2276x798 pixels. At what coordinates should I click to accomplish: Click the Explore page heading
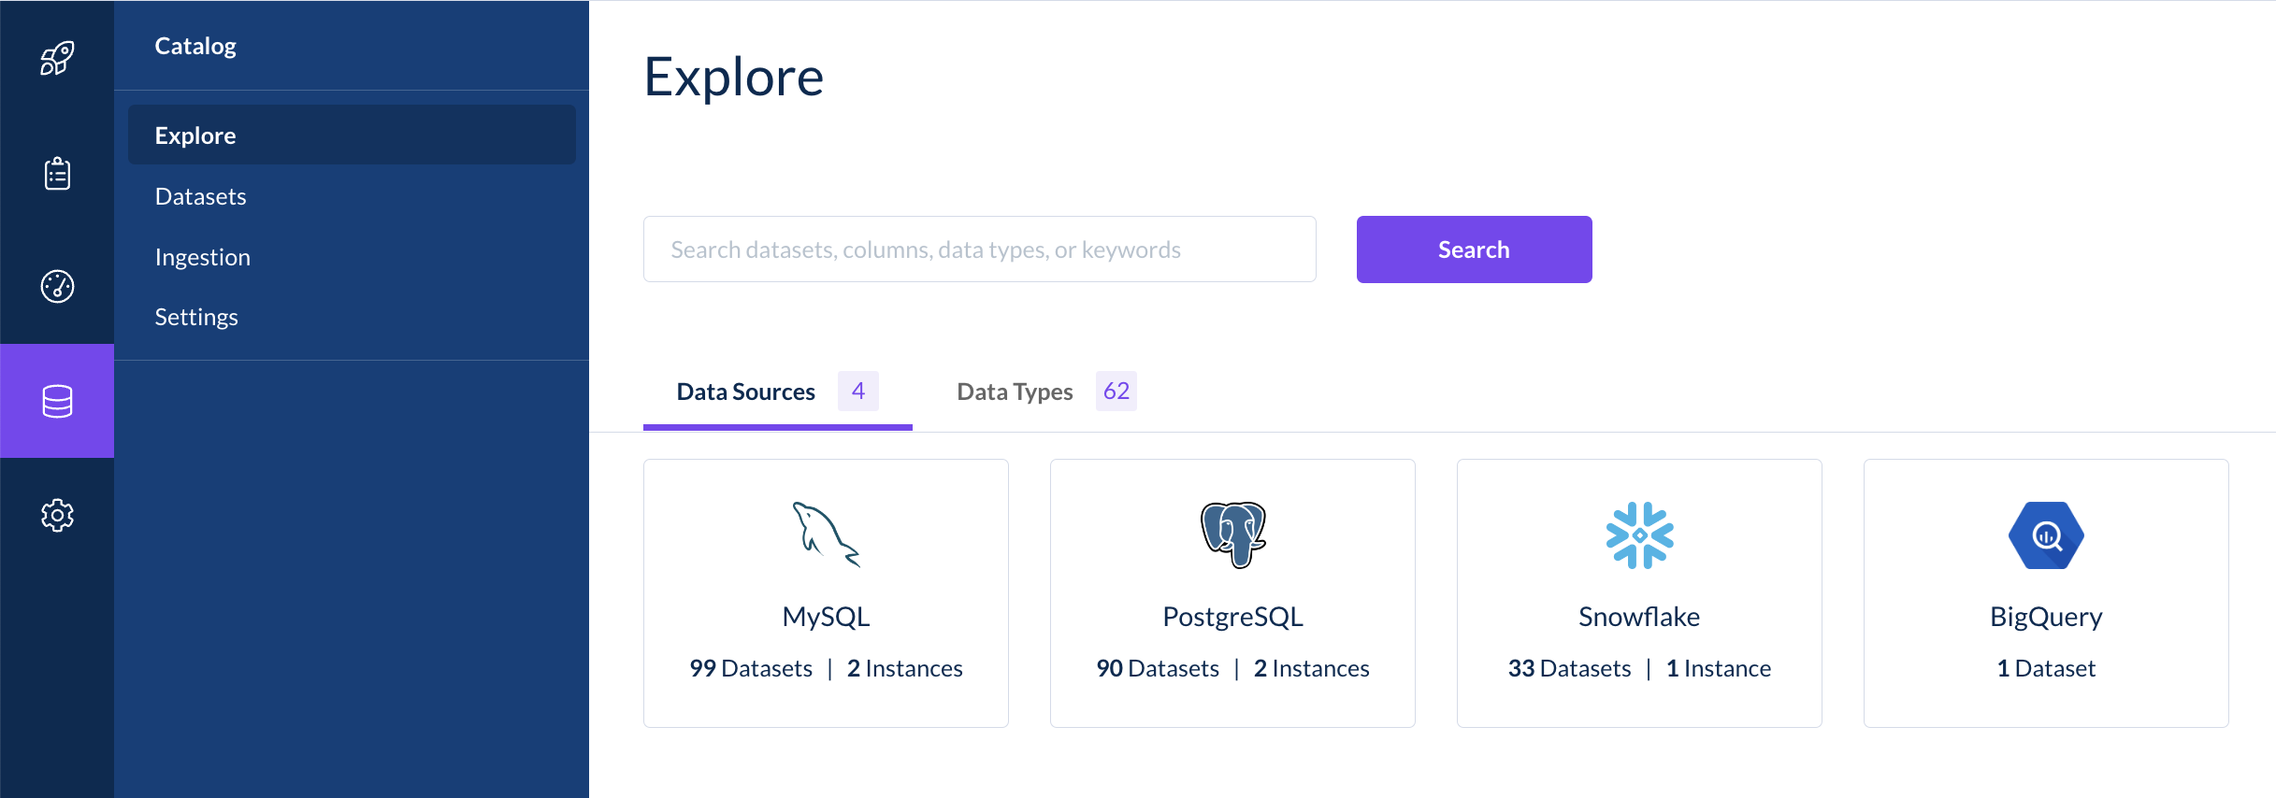click(x=734, y=77)
